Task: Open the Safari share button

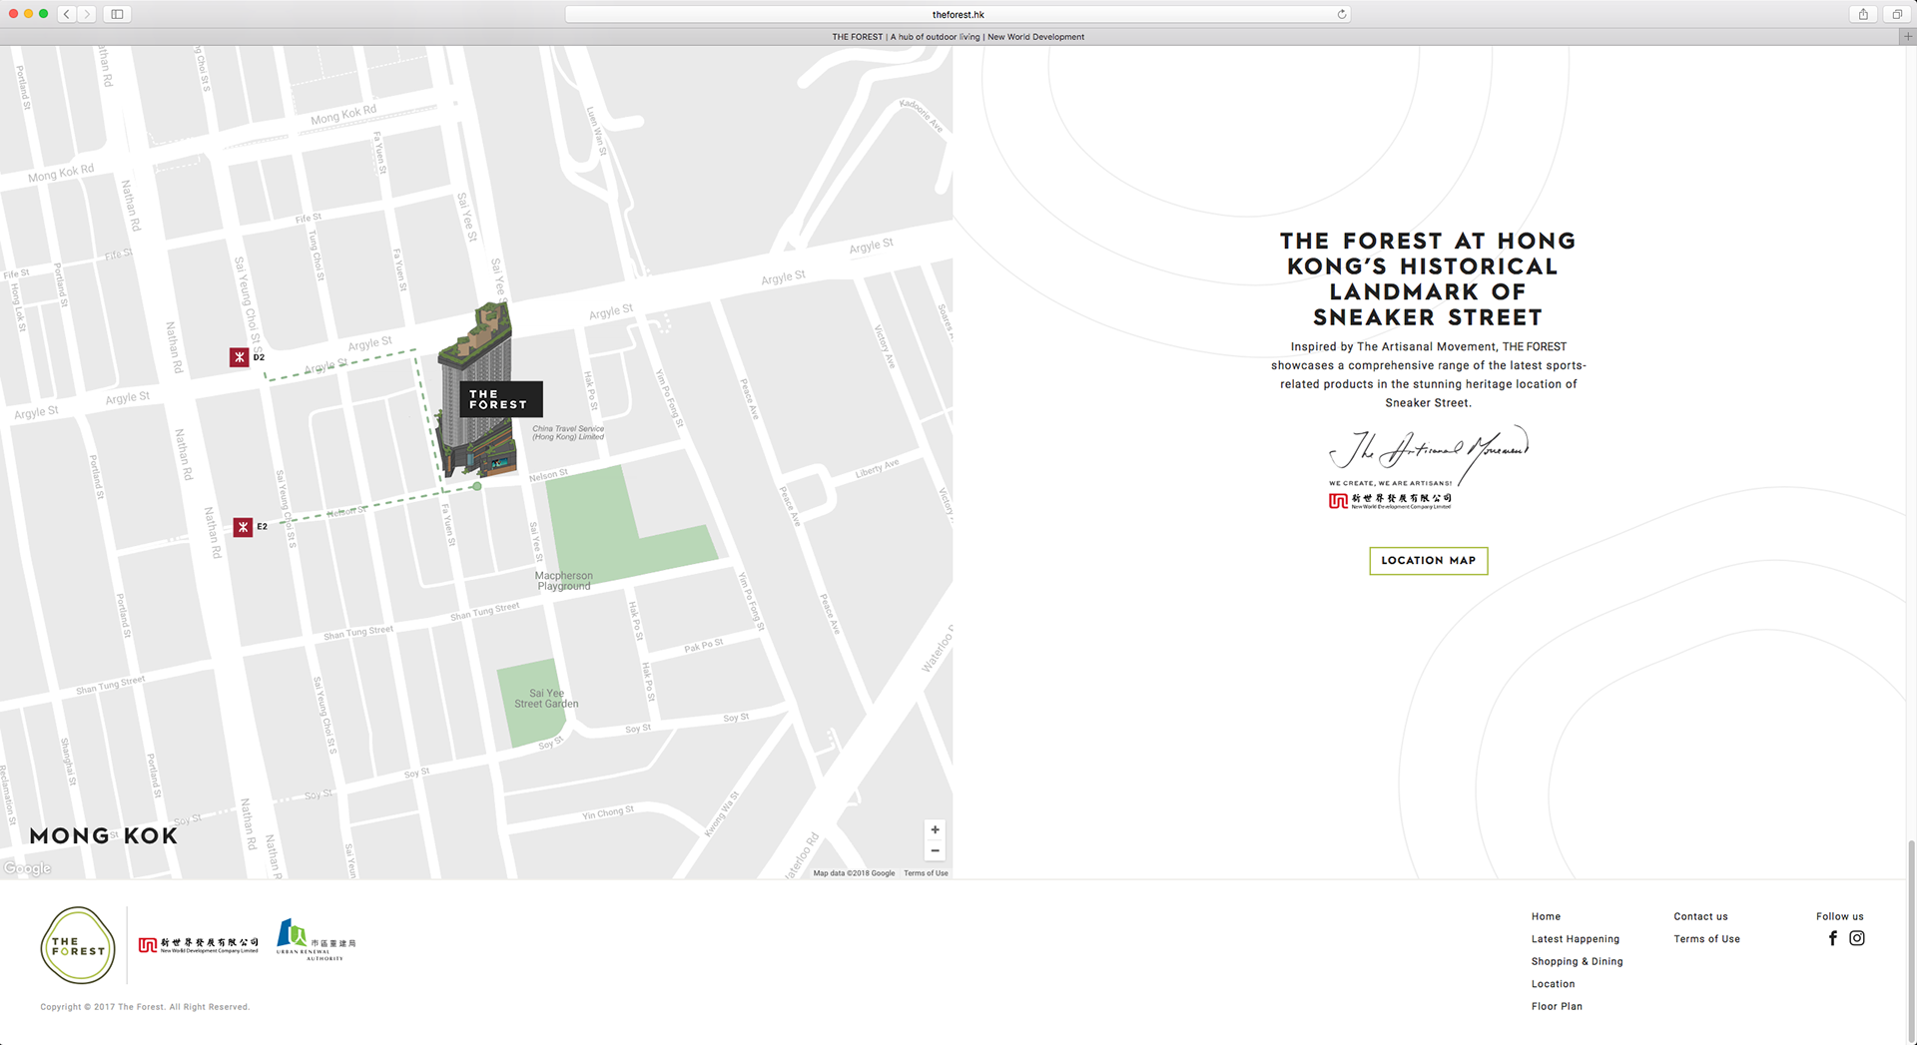Action: [x=1863, y=14]
